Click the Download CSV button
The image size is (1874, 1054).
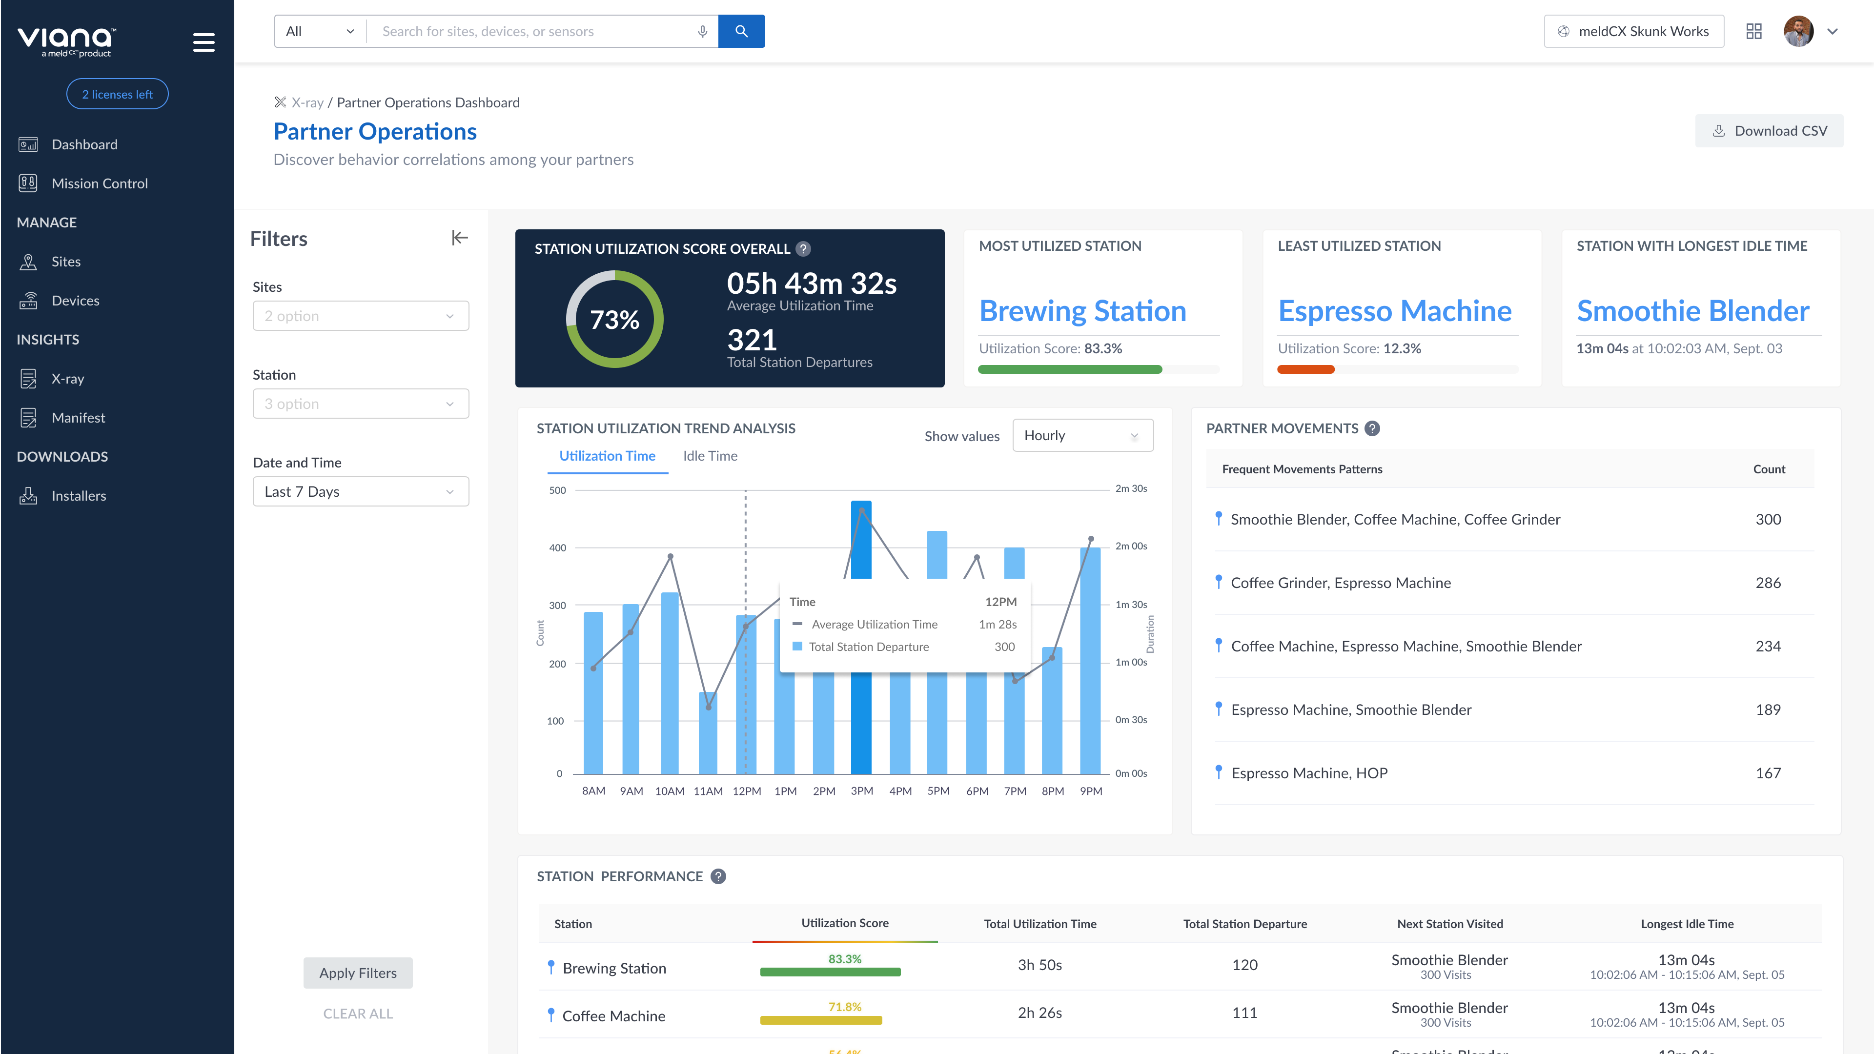pos(1769,131)
